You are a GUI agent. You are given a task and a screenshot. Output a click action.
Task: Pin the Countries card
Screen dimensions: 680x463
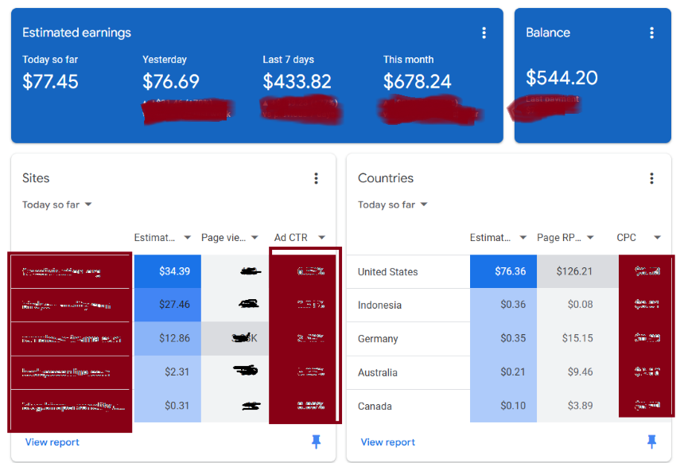pos(651,442)
